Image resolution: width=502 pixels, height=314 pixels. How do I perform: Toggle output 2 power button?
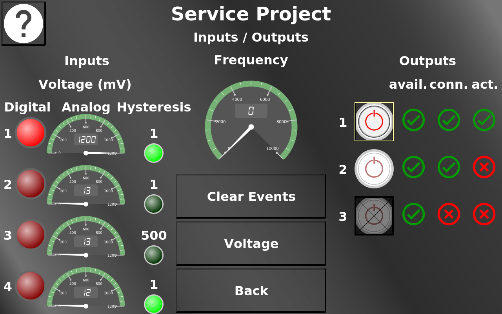pos(374,169)
